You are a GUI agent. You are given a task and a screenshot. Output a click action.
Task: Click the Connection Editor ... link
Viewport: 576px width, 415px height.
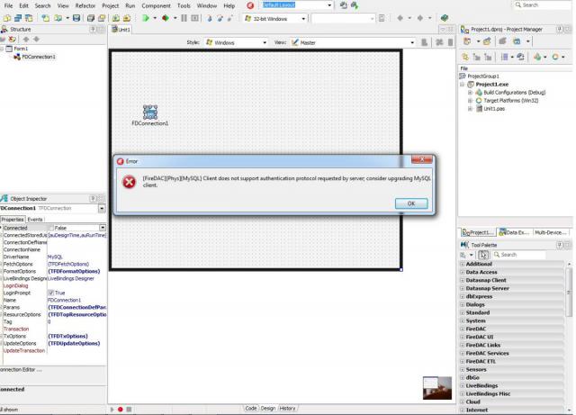pos(21,369)
